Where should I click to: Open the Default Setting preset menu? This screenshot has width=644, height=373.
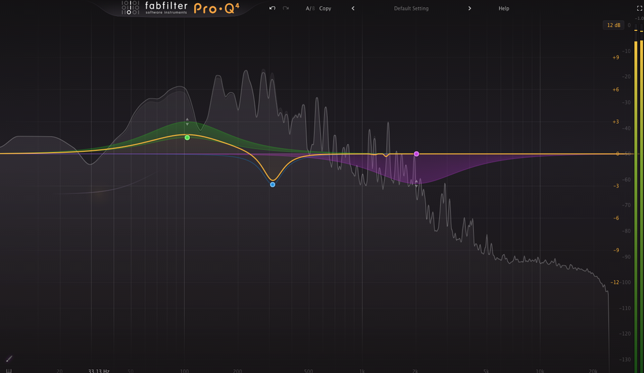tap(411, 8)
